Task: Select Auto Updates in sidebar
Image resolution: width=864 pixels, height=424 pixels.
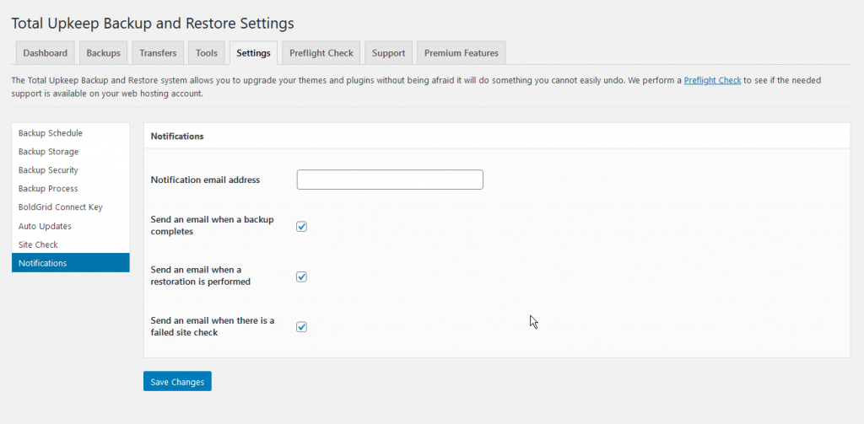Action: (x=45, y=226)
